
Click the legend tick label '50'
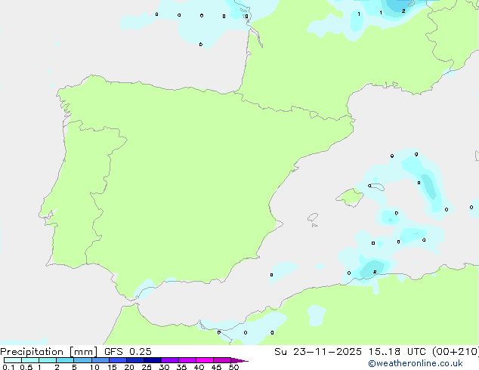point(233,367)
